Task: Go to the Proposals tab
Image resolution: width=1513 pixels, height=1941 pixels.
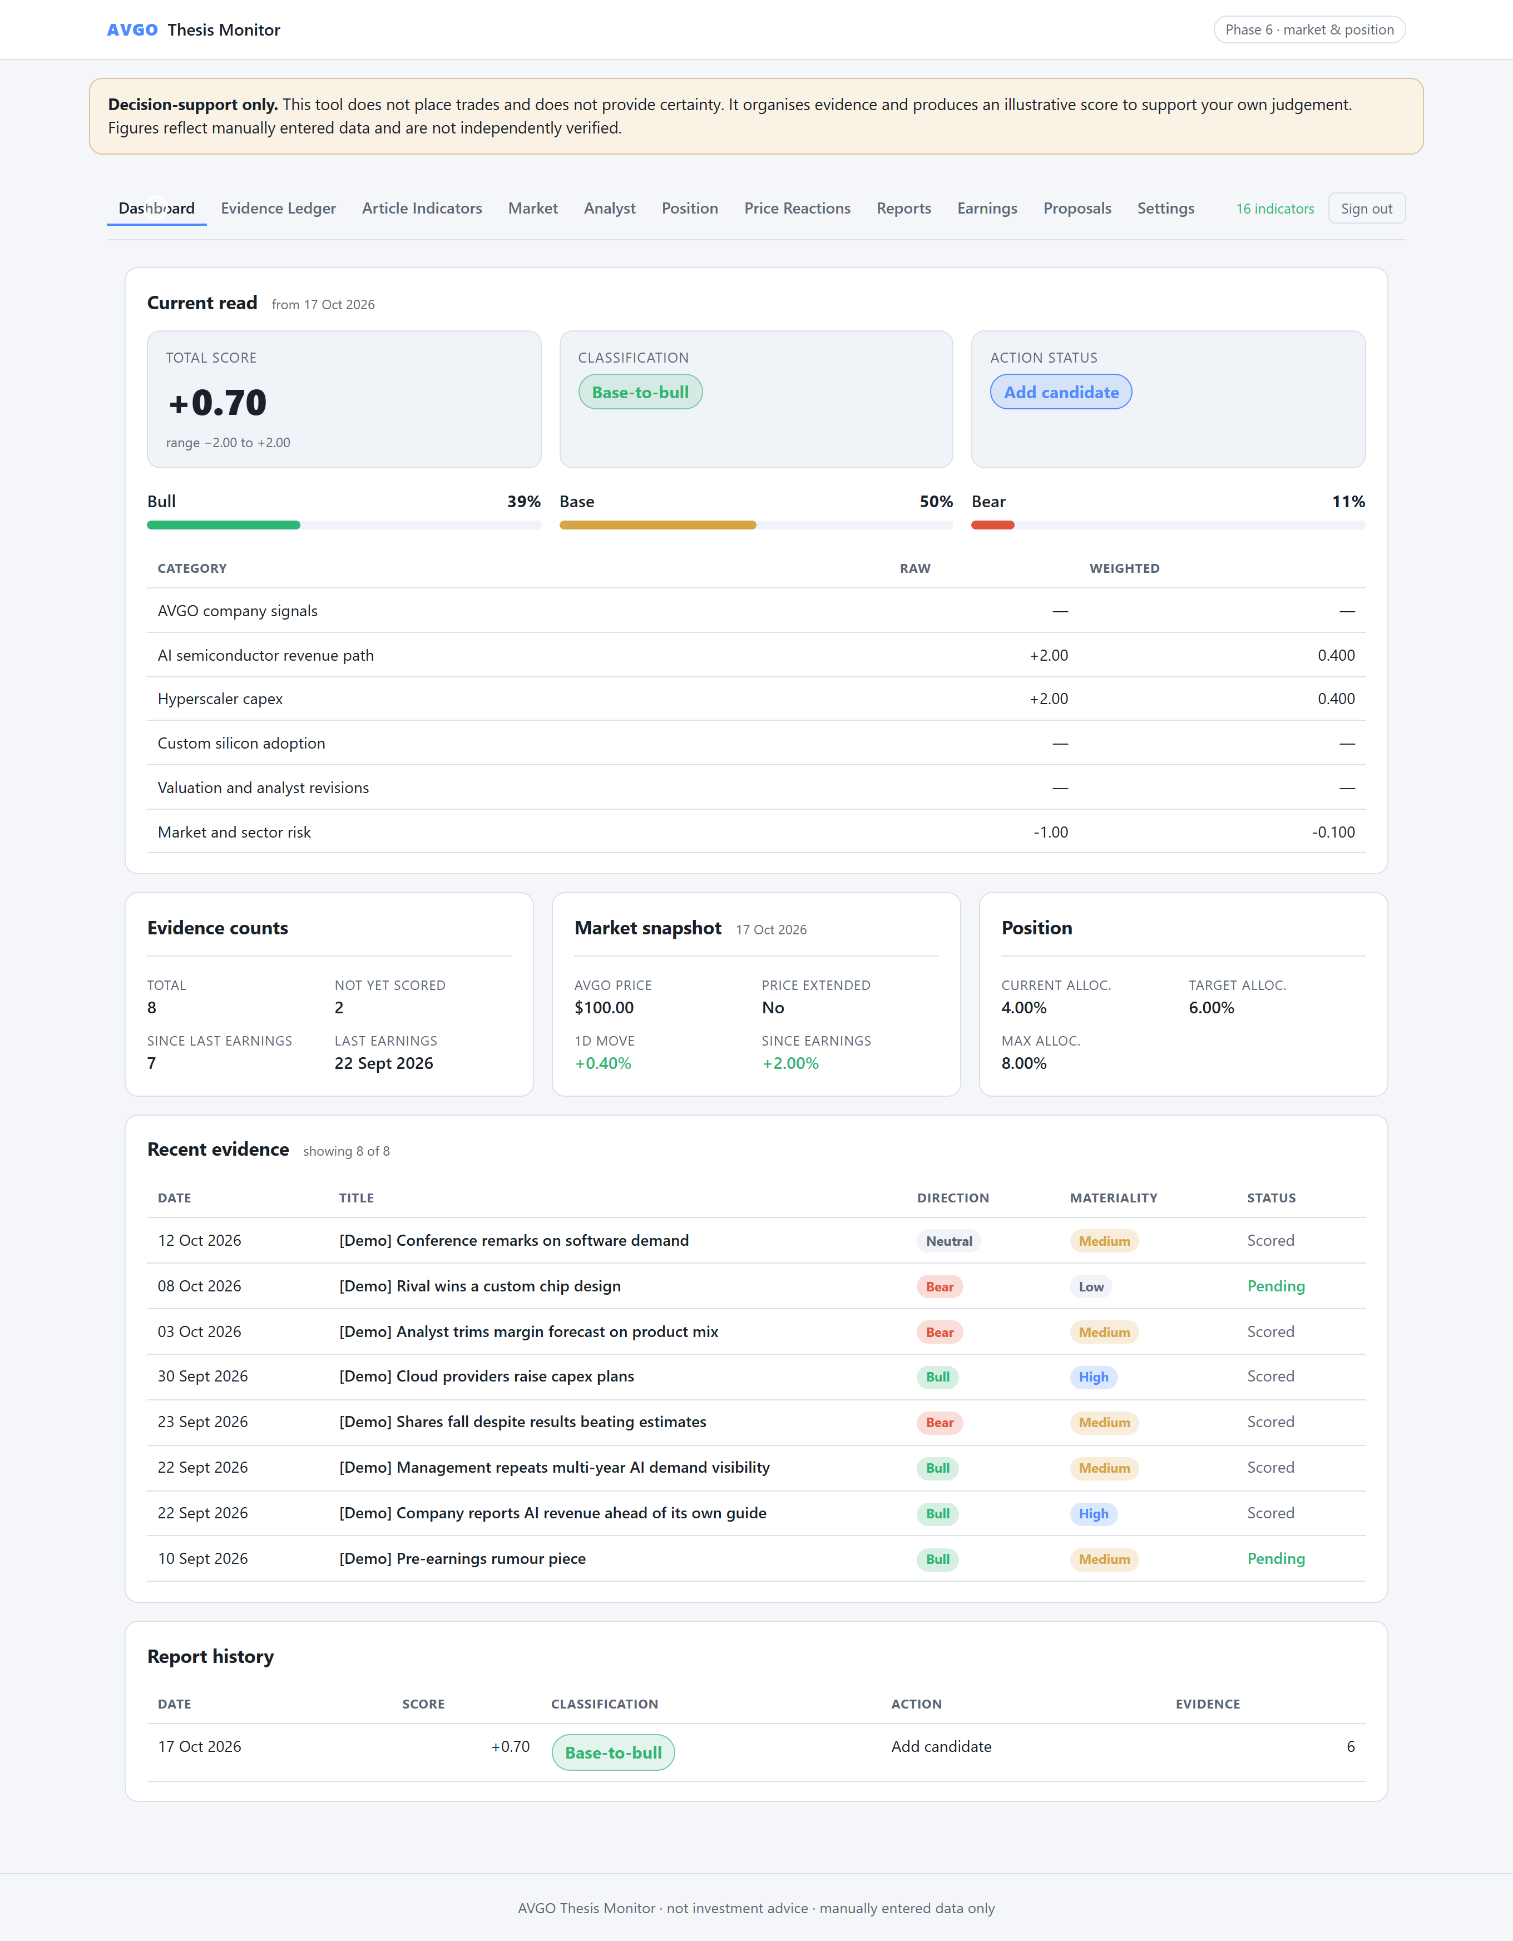Action: [1077, 208]
